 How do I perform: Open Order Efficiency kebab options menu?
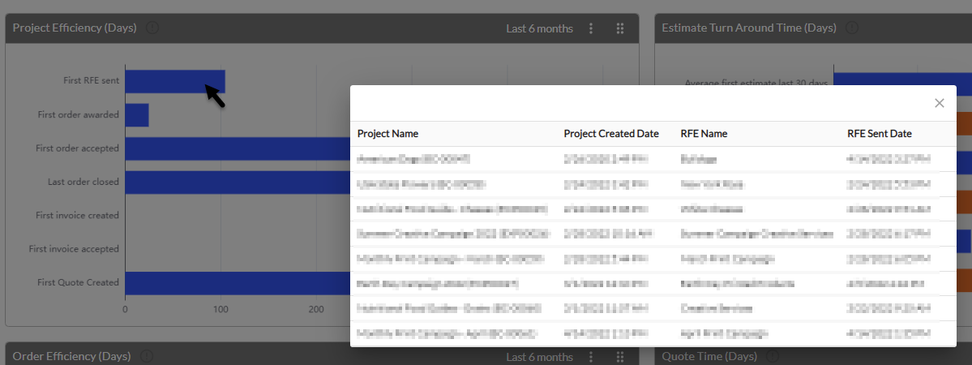(x=591, y=357)
